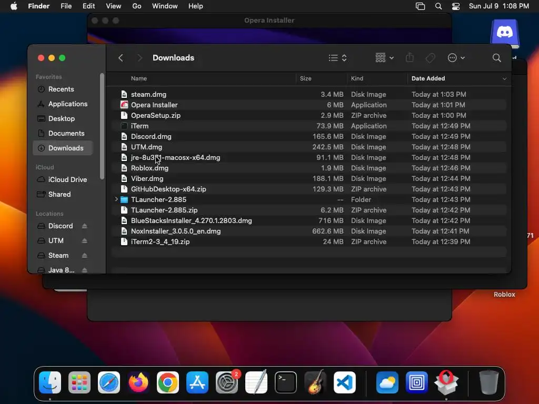The width and height of the screenshot is (539, 404).
Task: Launch Google Chrome from the Dock
Action: [168, 382]
